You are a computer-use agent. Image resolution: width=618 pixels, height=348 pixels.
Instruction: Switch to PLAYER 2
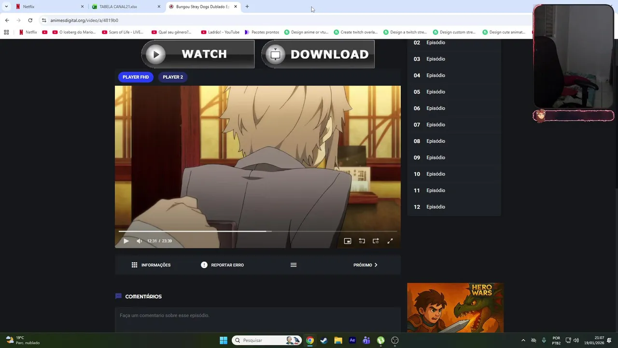(x=173, y=77)
